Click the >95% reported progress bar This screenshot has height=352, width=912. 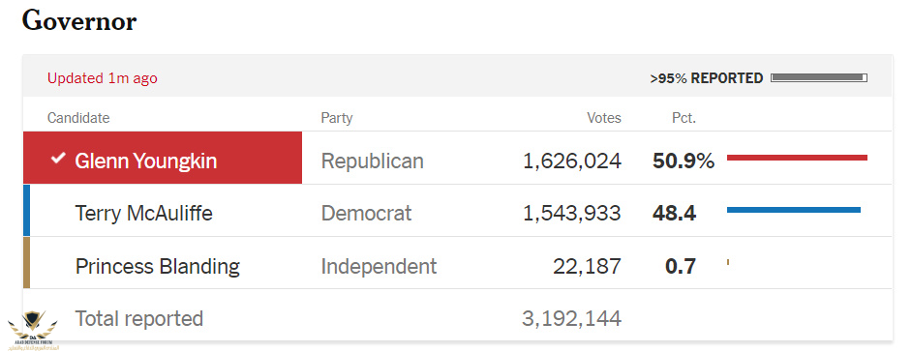click(x=819, y=77)
